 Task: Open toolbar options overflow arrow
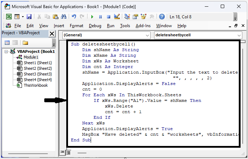pos(235,17)
